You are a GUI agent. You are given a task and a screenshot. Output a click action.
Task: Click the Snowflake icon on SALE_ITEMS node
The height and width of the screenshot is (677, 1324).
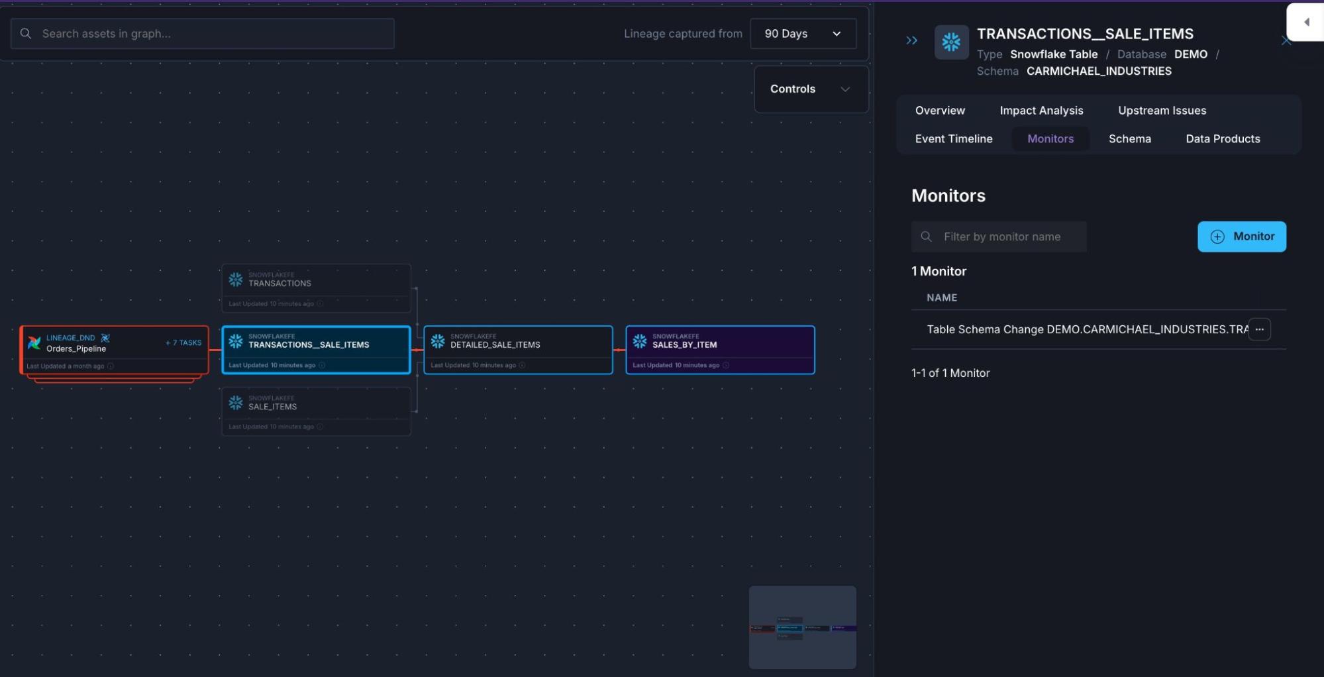[236, 403]
